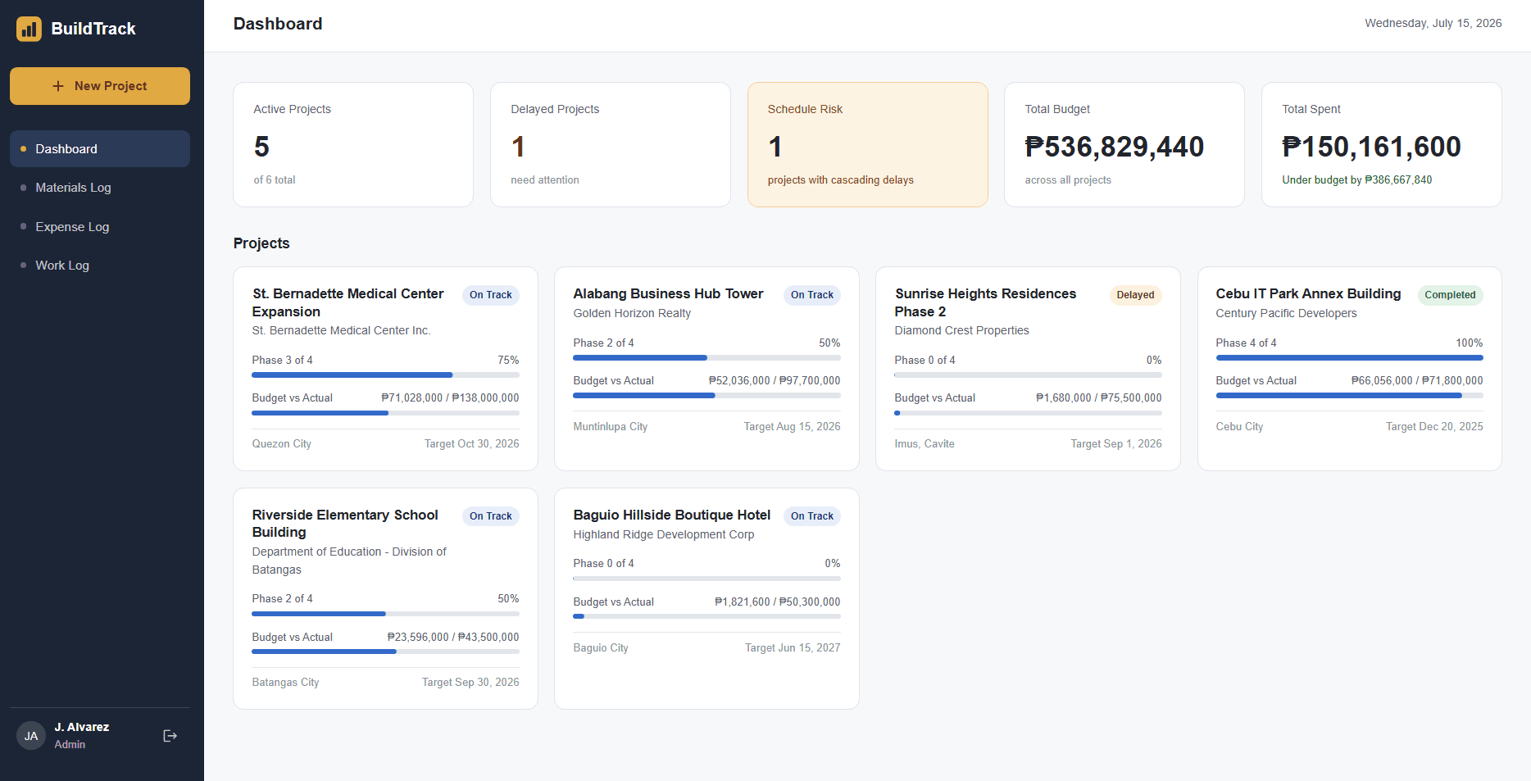Click 'Target Sep 1, 2026' on Sunrise Heights
The width and height of the screenshot is (1531, 781).
coord(1115,444)
